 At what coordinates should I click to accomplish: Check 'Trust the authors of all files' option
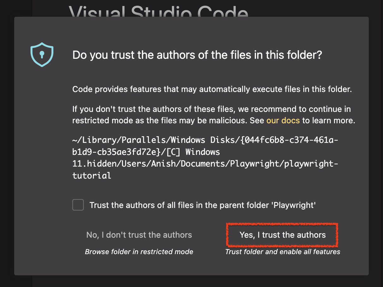tap(78, 205)
